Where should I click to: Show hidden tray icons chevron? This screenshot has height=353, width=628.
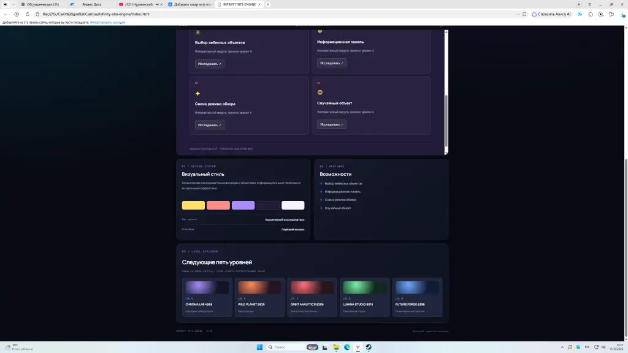tap(562, 347)
